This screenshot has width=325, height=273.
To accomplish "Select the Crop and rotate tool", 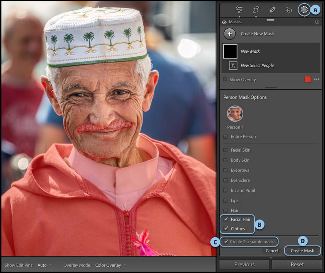I will point(256,10).
